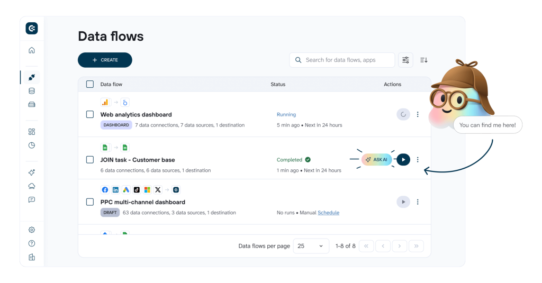
Task: Open settings gear icon in sidebar
Action: click(x=32, y=230)
